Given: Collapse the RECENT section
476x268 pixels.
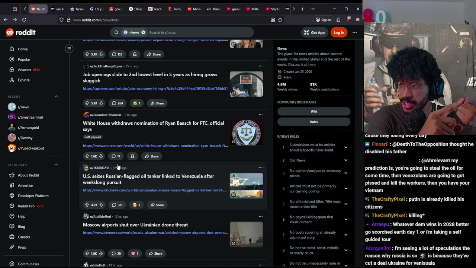Looking at the screenshot, I should point(56,97).
